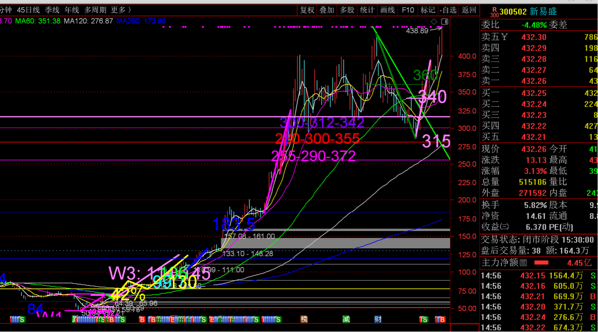Screen dimensions: 598x332
Task: Open the 多股 multi-stock view
Action: (347, 10)
